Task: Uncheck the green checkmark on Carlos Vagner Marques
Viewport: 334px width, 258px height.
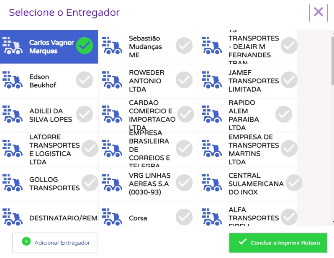Action: 85,46
